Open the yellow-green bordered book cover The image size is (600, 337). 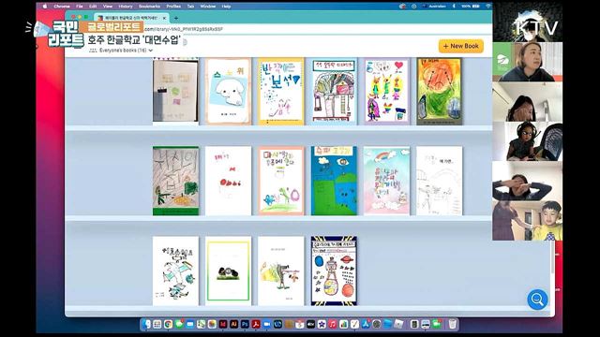(228, 271)
